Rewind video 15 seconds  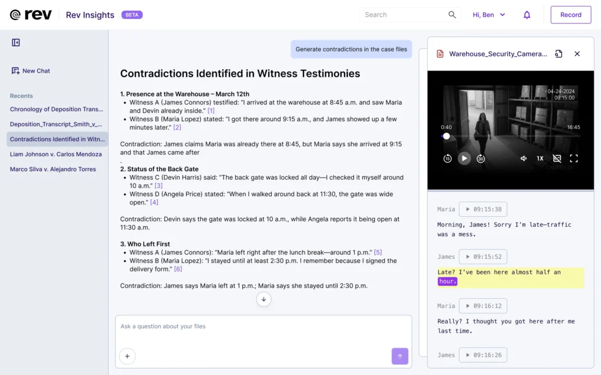pos(447,158)
